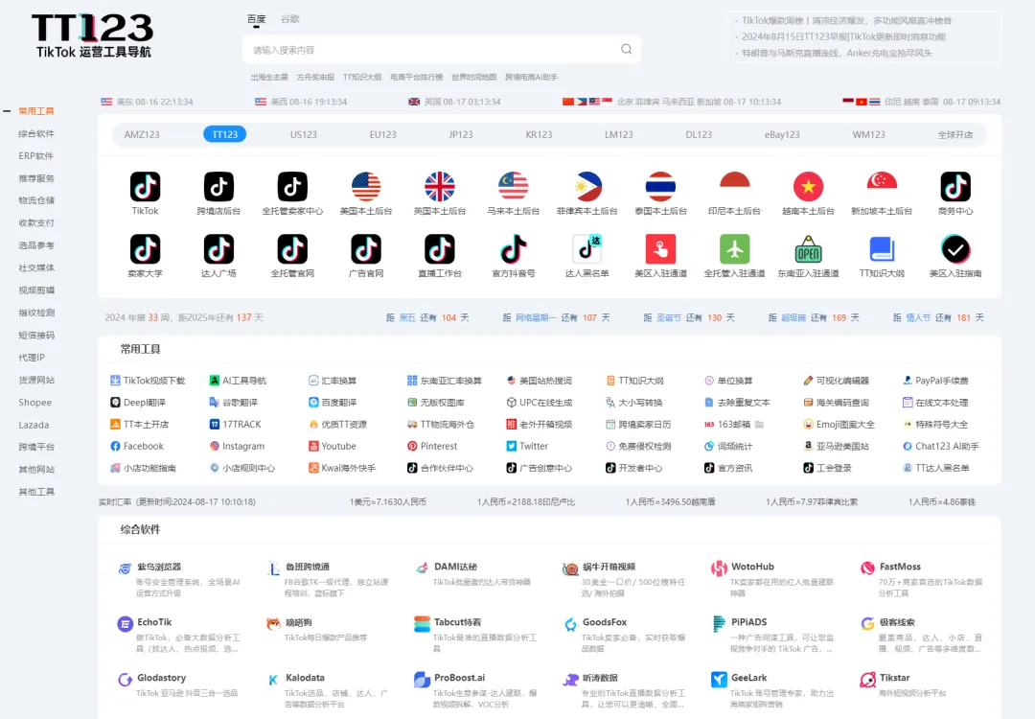Image resolution: width=1035 pixels, height=719 pixels.
Task: Select the JP123 tab
Action: click(x=461, y=134)
